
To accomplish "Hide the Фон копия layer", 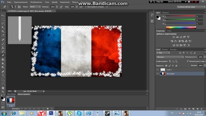I will [157, 74].
